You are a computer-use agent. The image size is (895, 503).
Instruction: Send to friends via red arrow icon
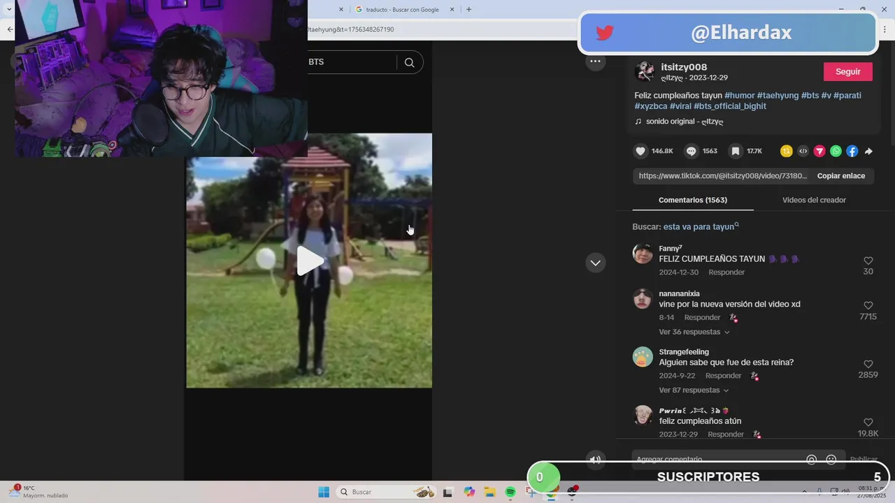(x=819, y=151)
